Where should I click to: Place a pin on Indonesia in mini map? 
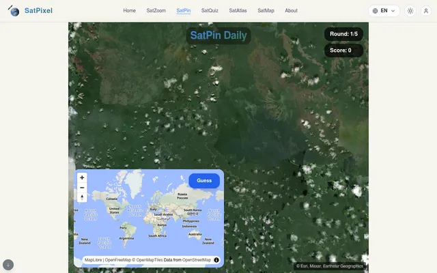coord(189,226)
